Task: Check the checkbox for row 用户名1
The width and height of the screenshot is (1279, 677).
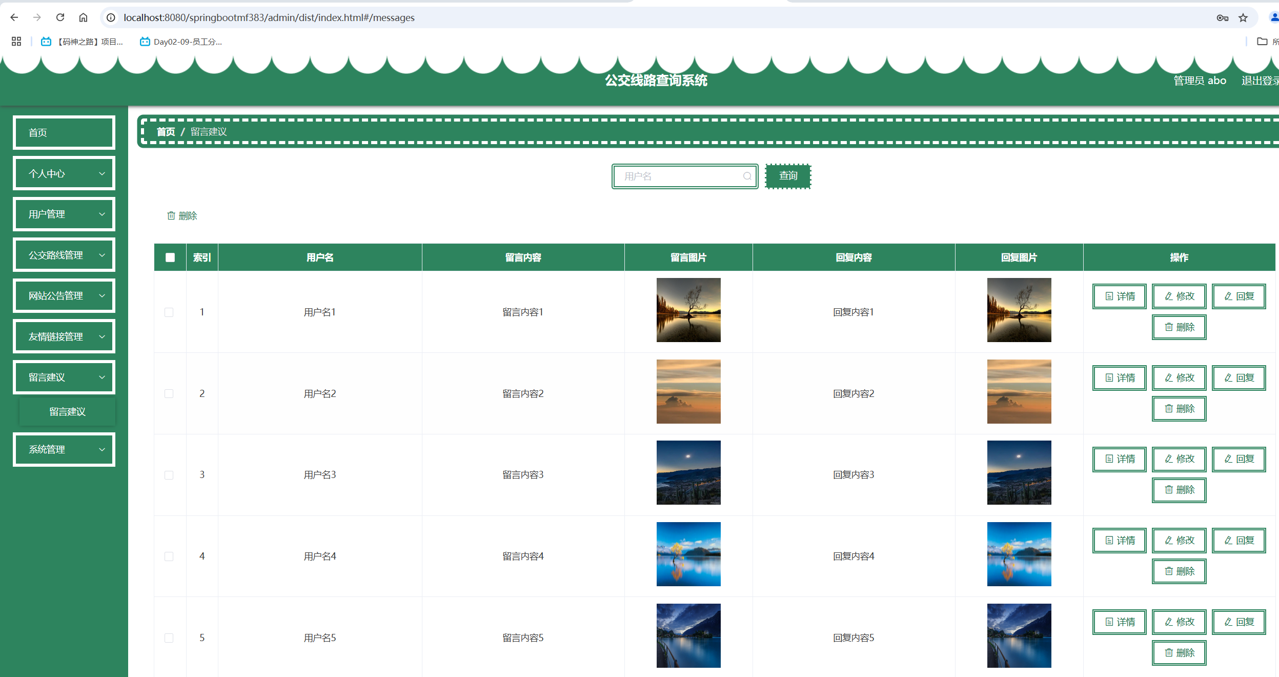Action: (x=169, y=312)
